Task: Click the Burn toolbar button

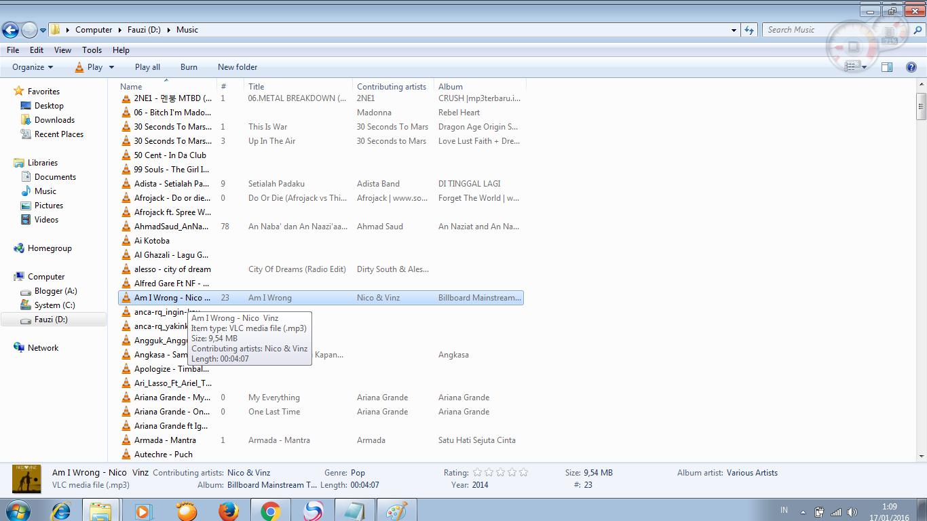Action: [x=189, y=67]
